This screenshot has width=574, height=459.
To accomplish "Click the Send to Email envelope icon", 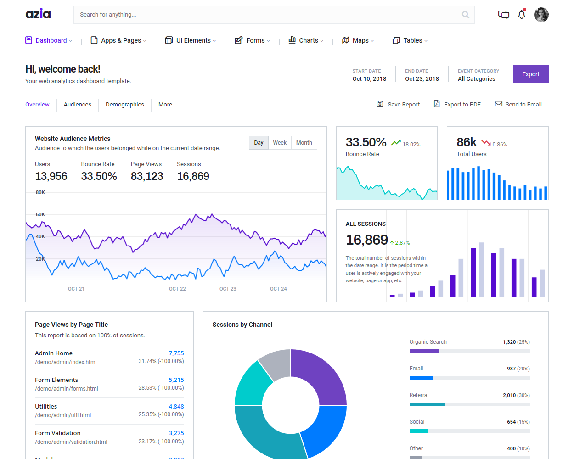I will (498, 104).
